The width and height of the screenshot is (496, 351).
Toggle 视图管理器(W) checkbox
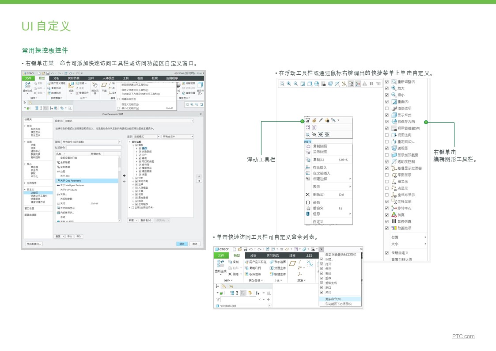[x=386, y=128]
